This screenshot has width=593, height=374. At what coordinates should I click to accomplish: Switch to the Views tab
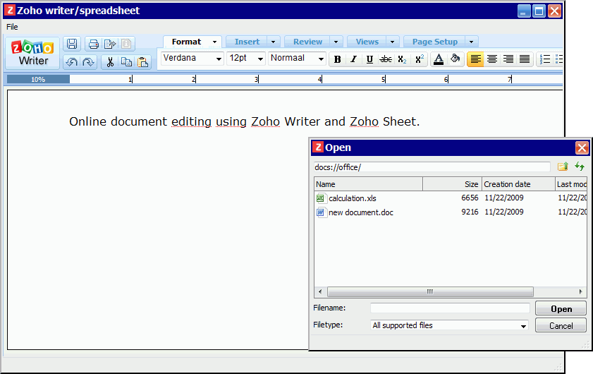(x=367, y=42)
